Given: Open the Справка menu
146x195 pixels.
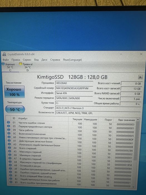Looking at the screenshot, I should click(x=55, y=60).
